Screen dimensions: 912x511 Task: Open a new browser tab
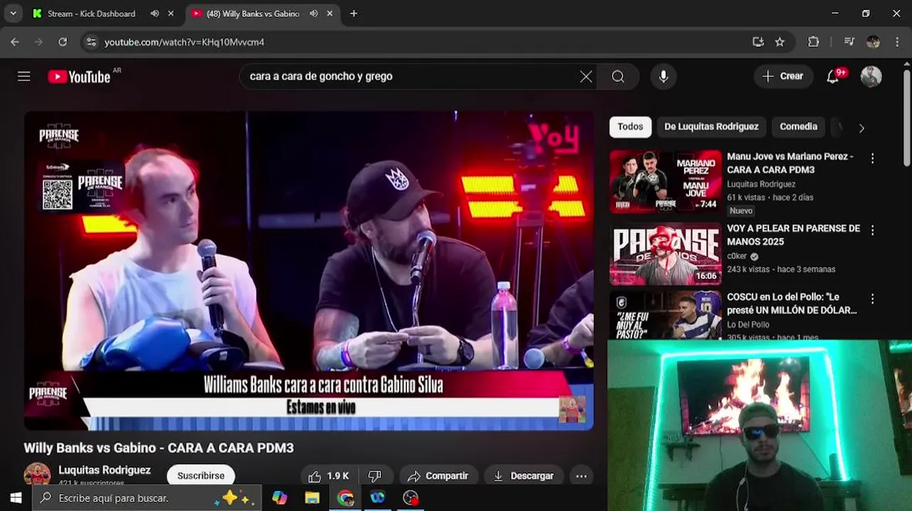coord(354,13)
